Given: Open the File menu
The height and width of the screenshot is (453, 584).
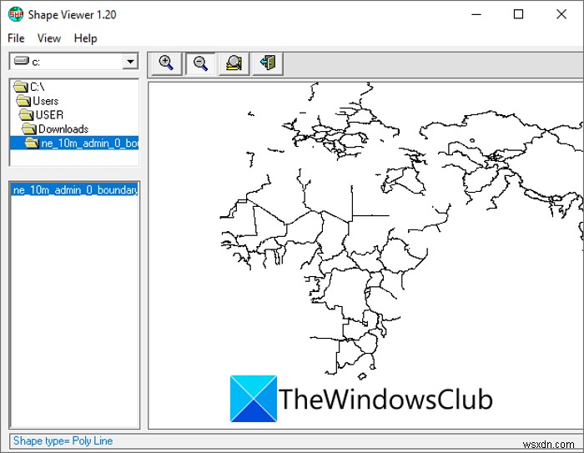Looking at the screenshot, I should (x=16, y=38).
